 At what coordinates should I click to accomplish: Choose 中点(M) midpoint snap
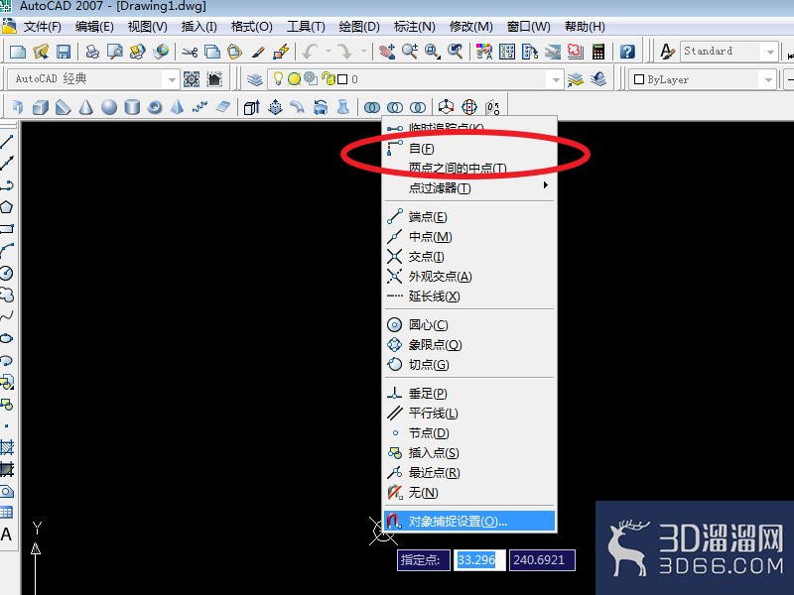tap(469, 237)
